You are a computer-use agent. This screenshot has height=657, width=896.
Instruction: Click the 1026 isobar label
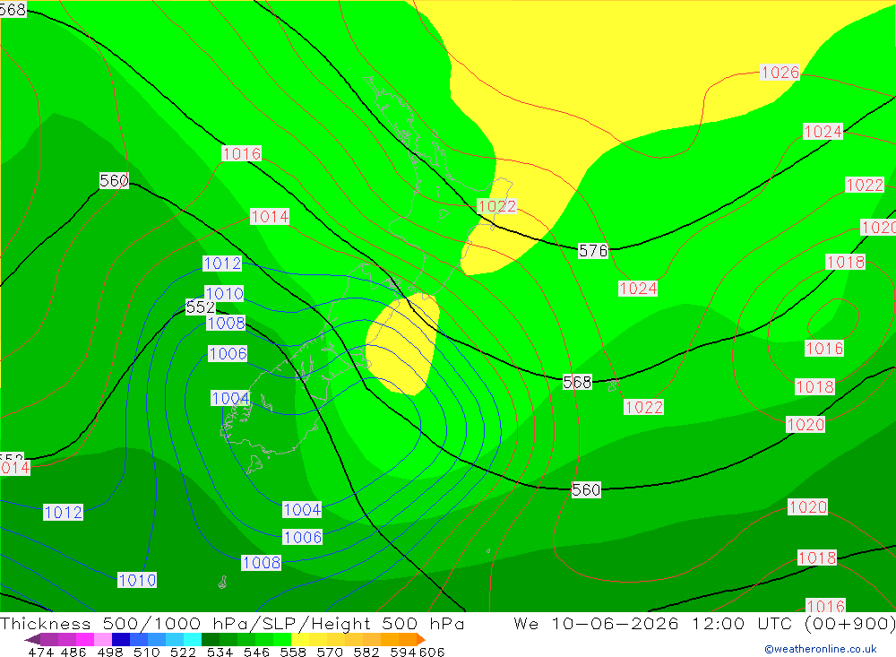click(780, 73)
